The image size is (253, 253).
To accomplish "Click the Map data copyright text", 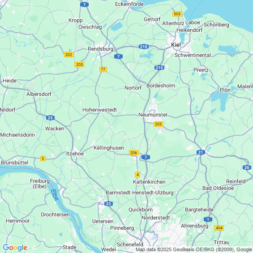I will click(194, 249).
